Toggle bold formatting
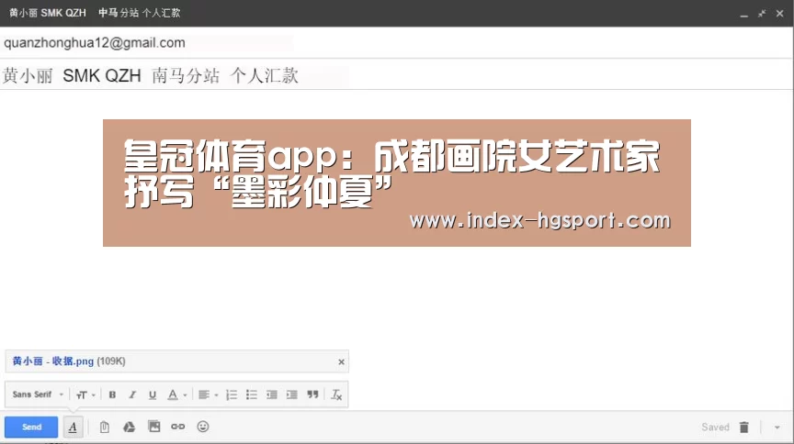Screen dimensions: 794x444 click(112, 395)
